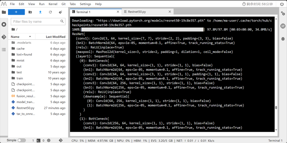Open the Kernel menu
The width and height of the screenshot is (287, 143).
click(53, 4)
